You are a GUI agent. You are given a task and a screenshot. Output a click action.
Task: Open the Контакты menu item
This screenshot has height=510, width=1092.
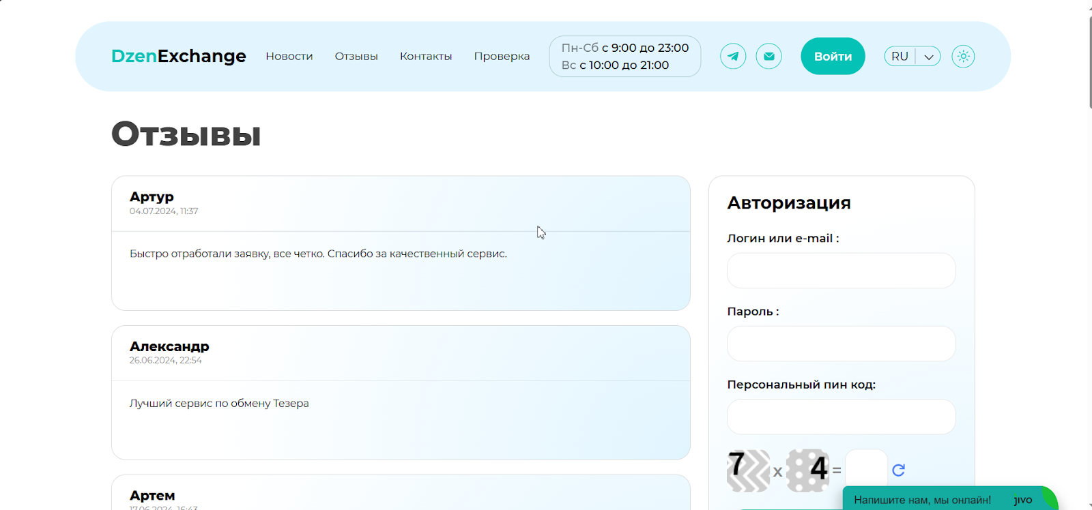click(426, 56)
